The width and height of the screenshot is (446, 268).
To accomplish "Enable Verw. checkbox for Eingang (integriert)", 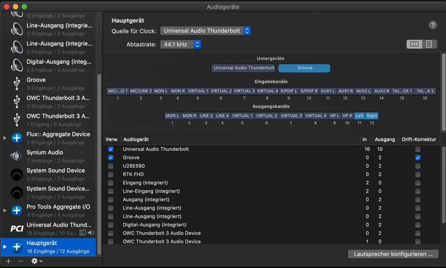I will tap(111, 183).
